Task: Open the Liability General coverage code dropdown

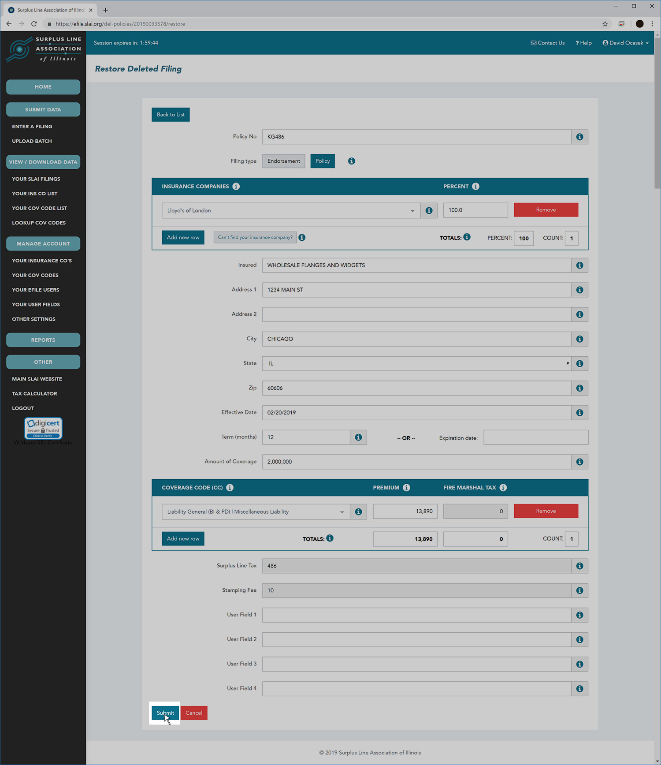Action: (x=256, y=512)
